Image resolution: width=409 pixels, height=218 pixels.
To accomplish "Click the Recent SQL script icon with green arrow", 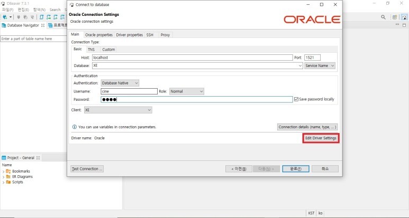I will [49, 17].
